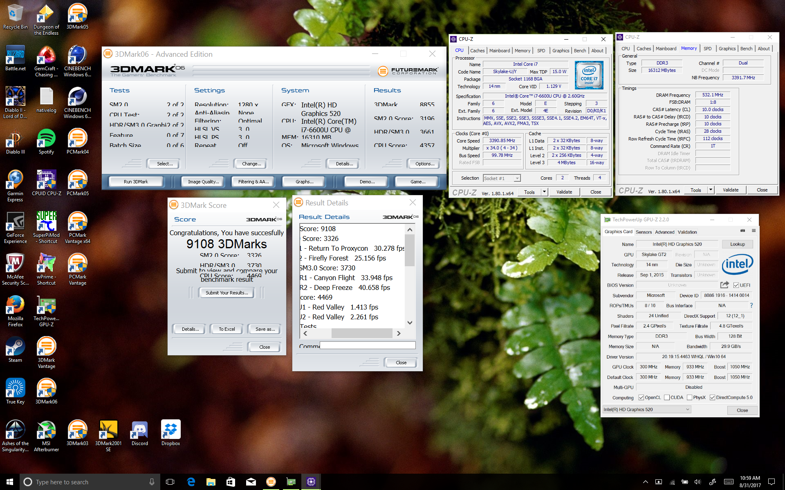This screenshot has width=785, height=490.
Task: Click GPU-Z screenshot camera icon
Action: tap(742, 231)
